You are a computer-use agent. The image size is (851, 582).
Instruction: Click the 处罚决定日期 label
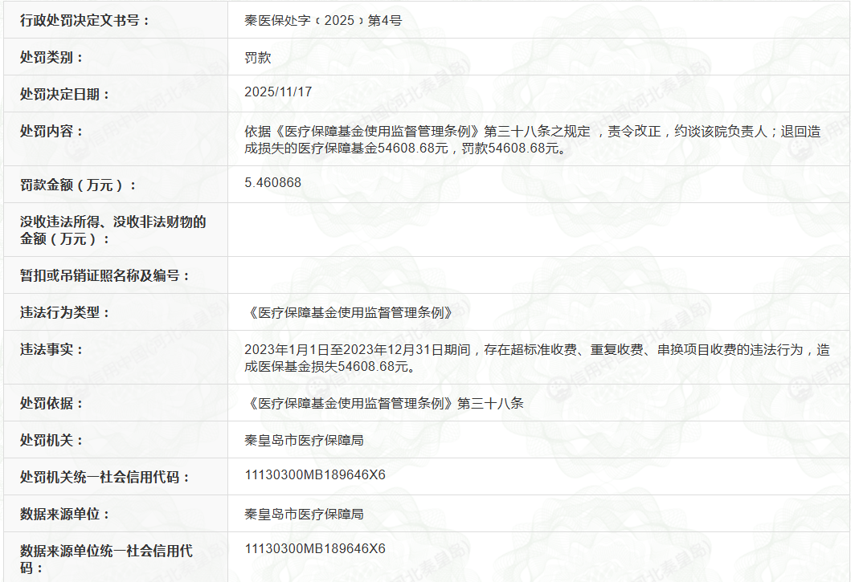pyautogui.click(x=65, y=95)
